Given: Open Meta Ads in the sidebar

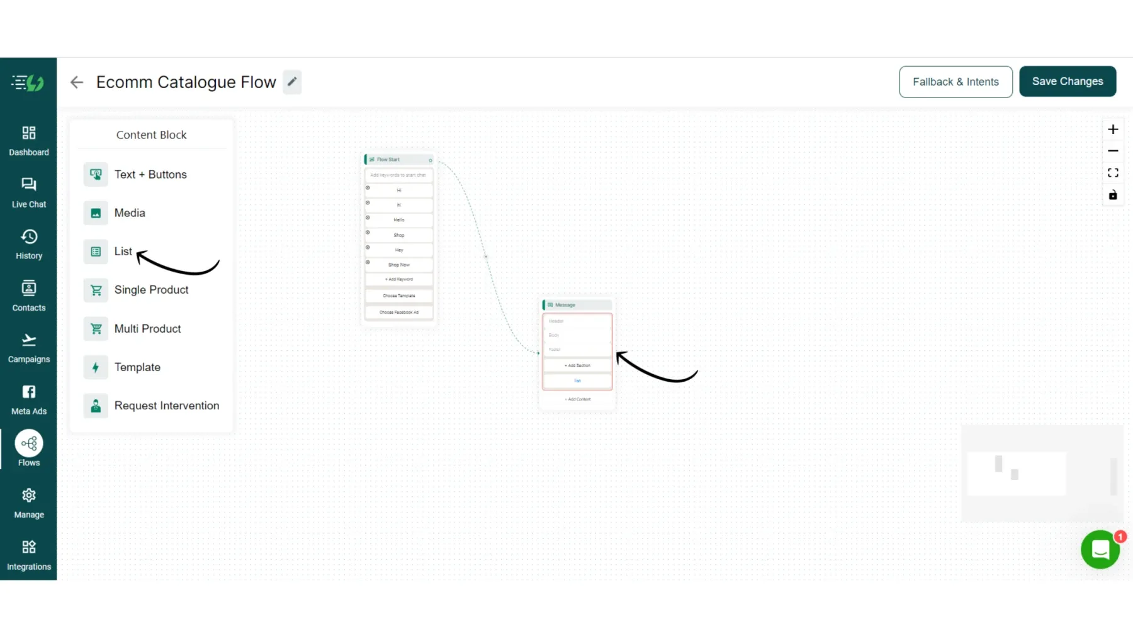Looking at the screenshot, I should point(28,399).
